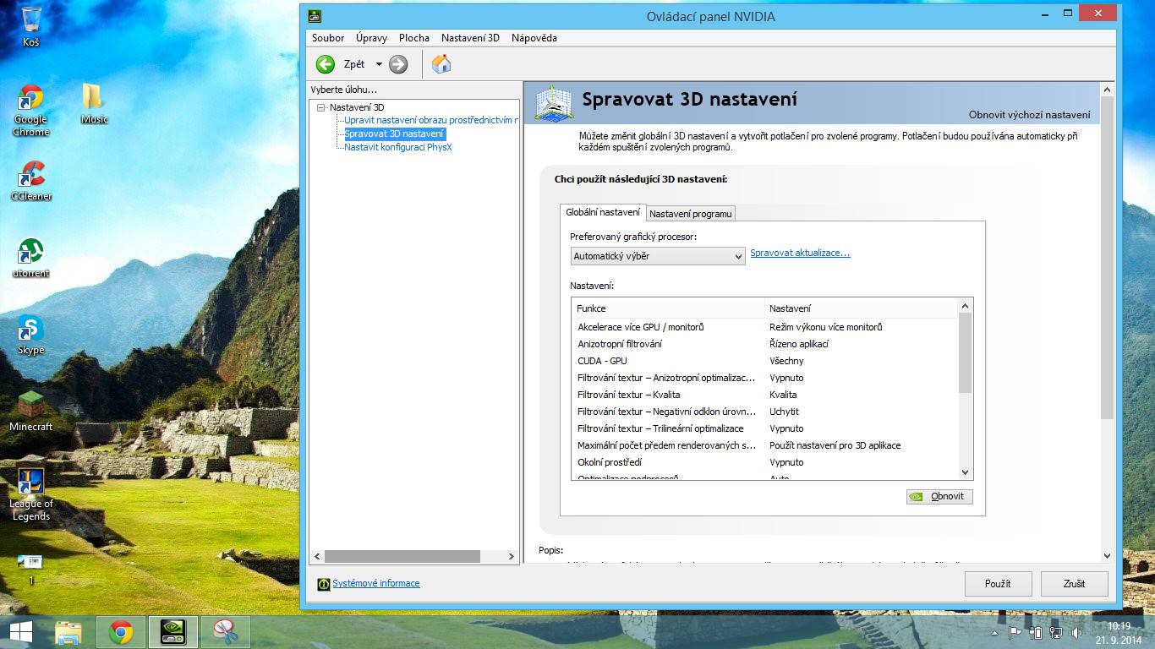
Task: Click the Funkce column header
Action: click(668, 308)
